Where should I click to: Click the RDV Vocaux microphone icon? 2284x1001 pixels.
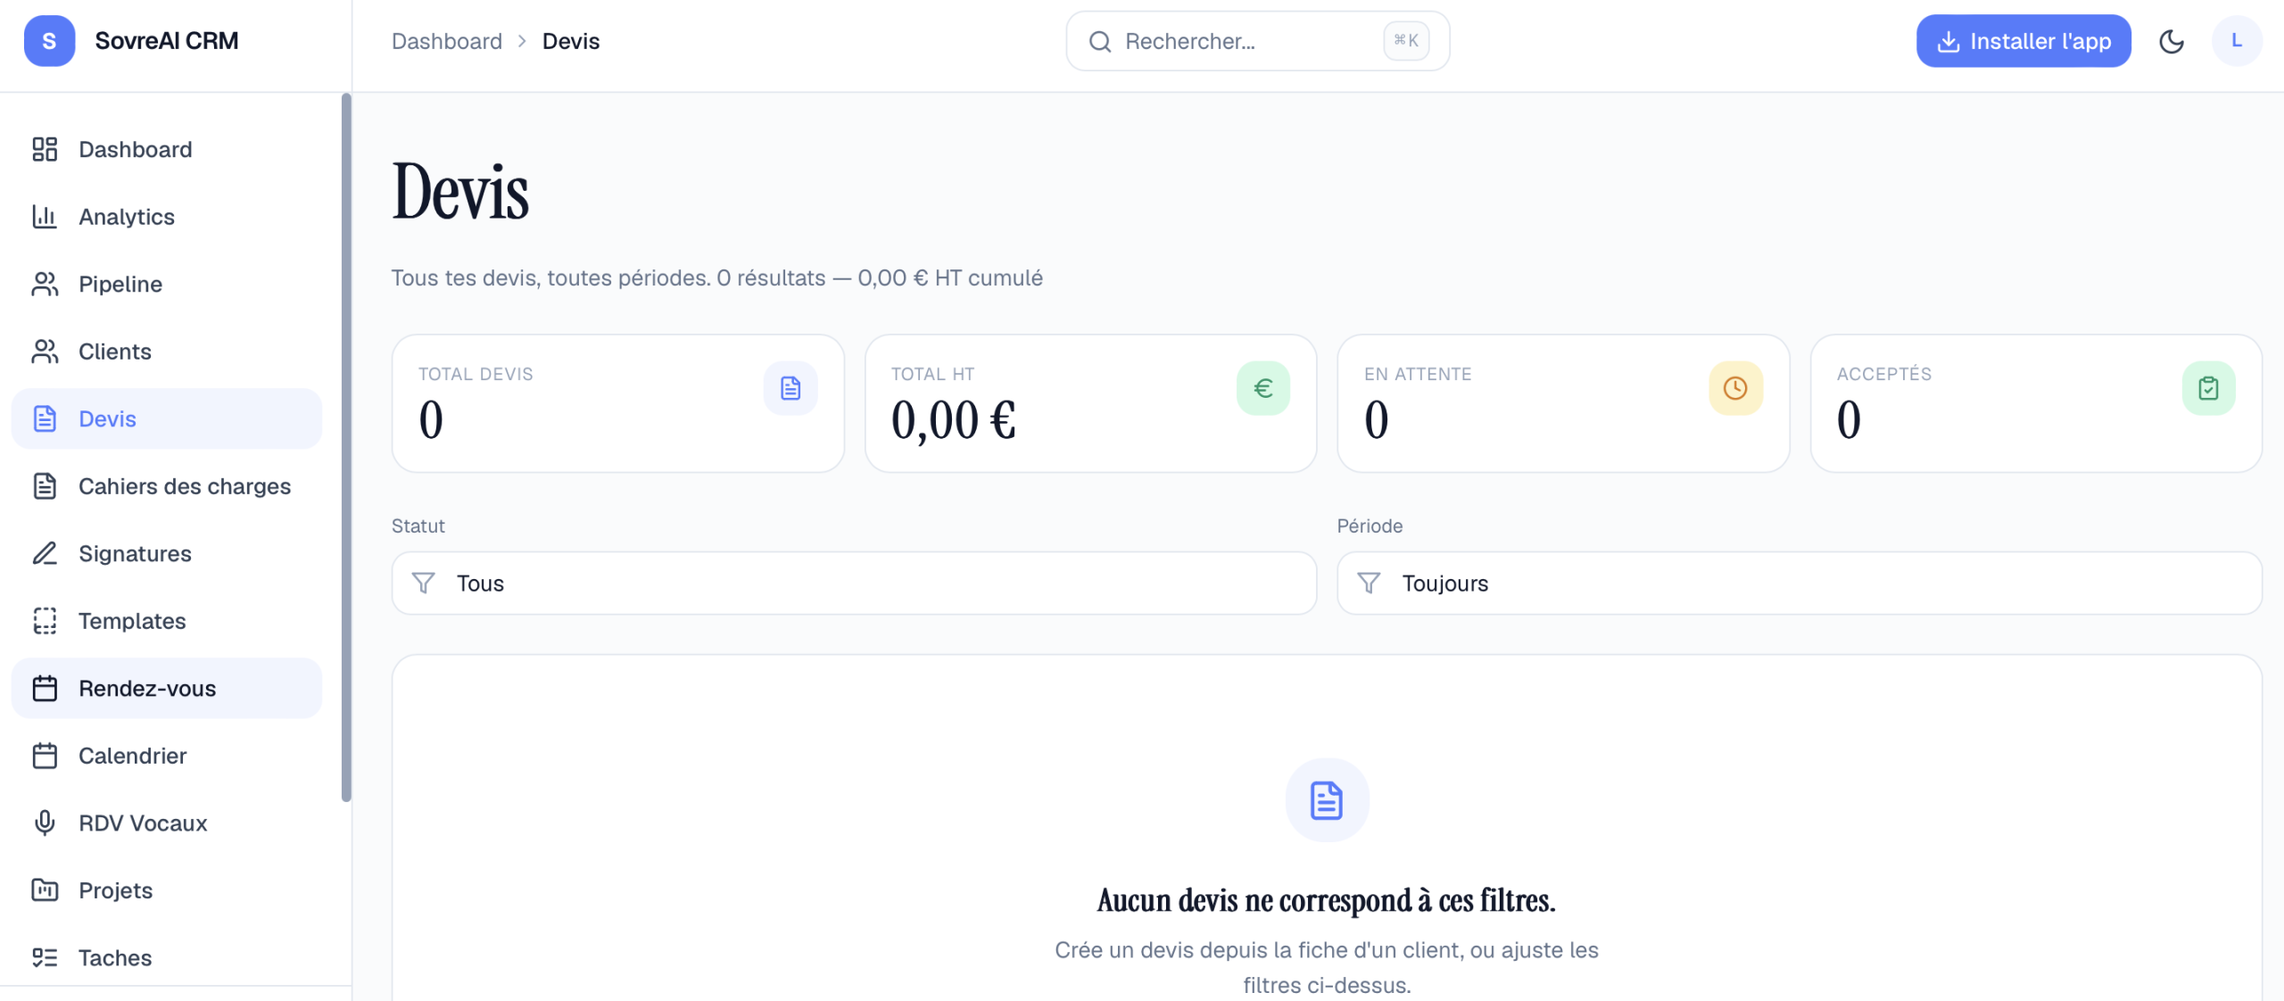(x=45, y=823)
